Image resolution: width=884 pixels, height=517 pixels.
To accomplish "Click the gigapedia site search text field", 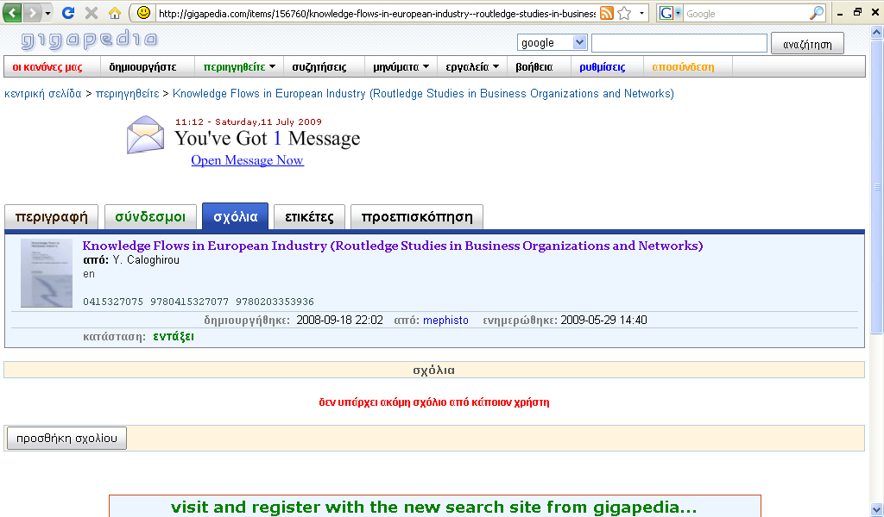I will tap(679, 43).
